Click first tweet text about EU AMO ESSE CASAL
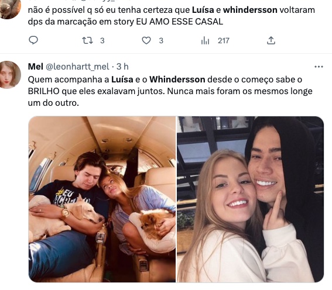This screenshot has height=290, width=332. coord(172,16)
